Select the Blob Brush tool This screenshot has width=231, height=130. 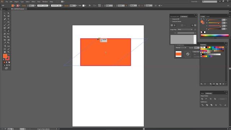[5, 28]
